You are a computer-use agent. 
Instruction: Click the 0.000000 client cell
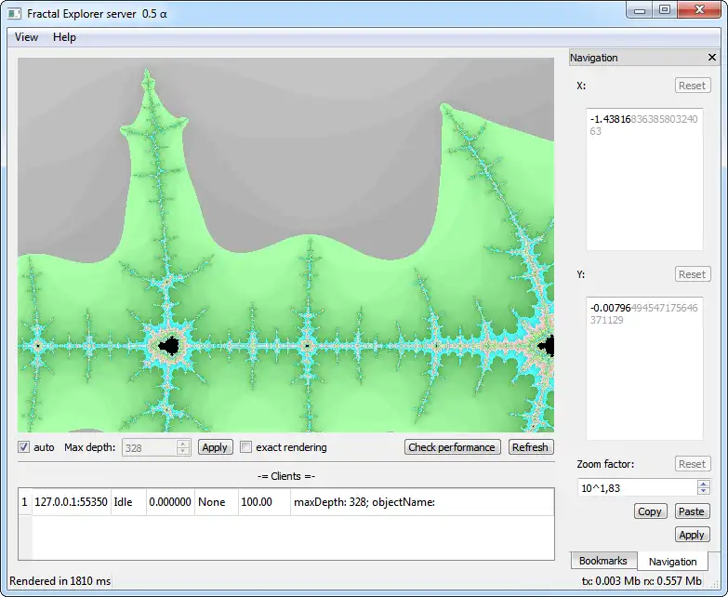point(170,502)
